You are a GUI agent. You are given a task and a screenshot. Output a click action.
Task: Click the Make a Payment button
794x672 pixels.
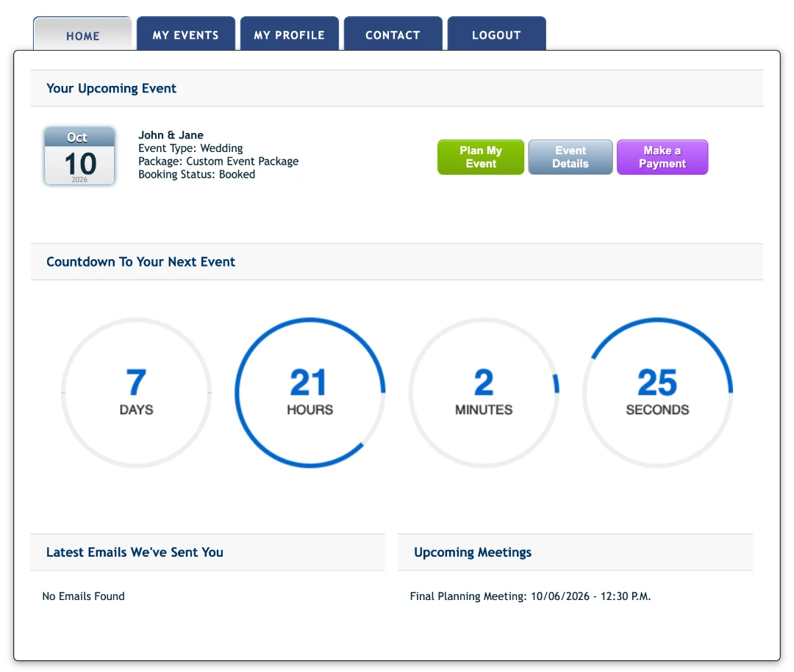click(x=662, y=157)
